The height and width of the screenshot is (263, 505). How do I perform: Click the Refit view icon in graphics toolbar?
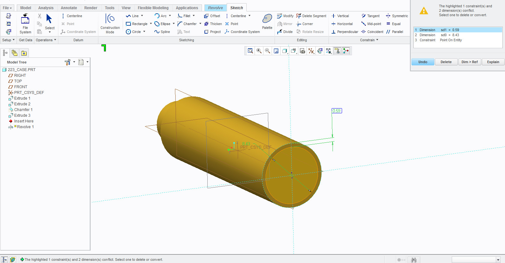click(x=250, y=51)
